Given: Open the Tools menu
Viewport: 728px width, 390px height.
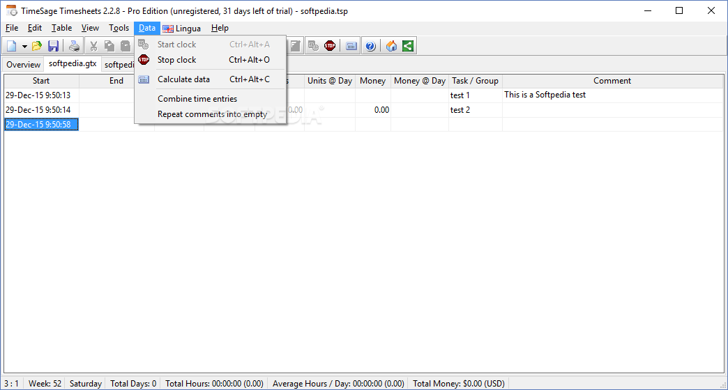Looking at the screenshot, I should coord(119,29).
